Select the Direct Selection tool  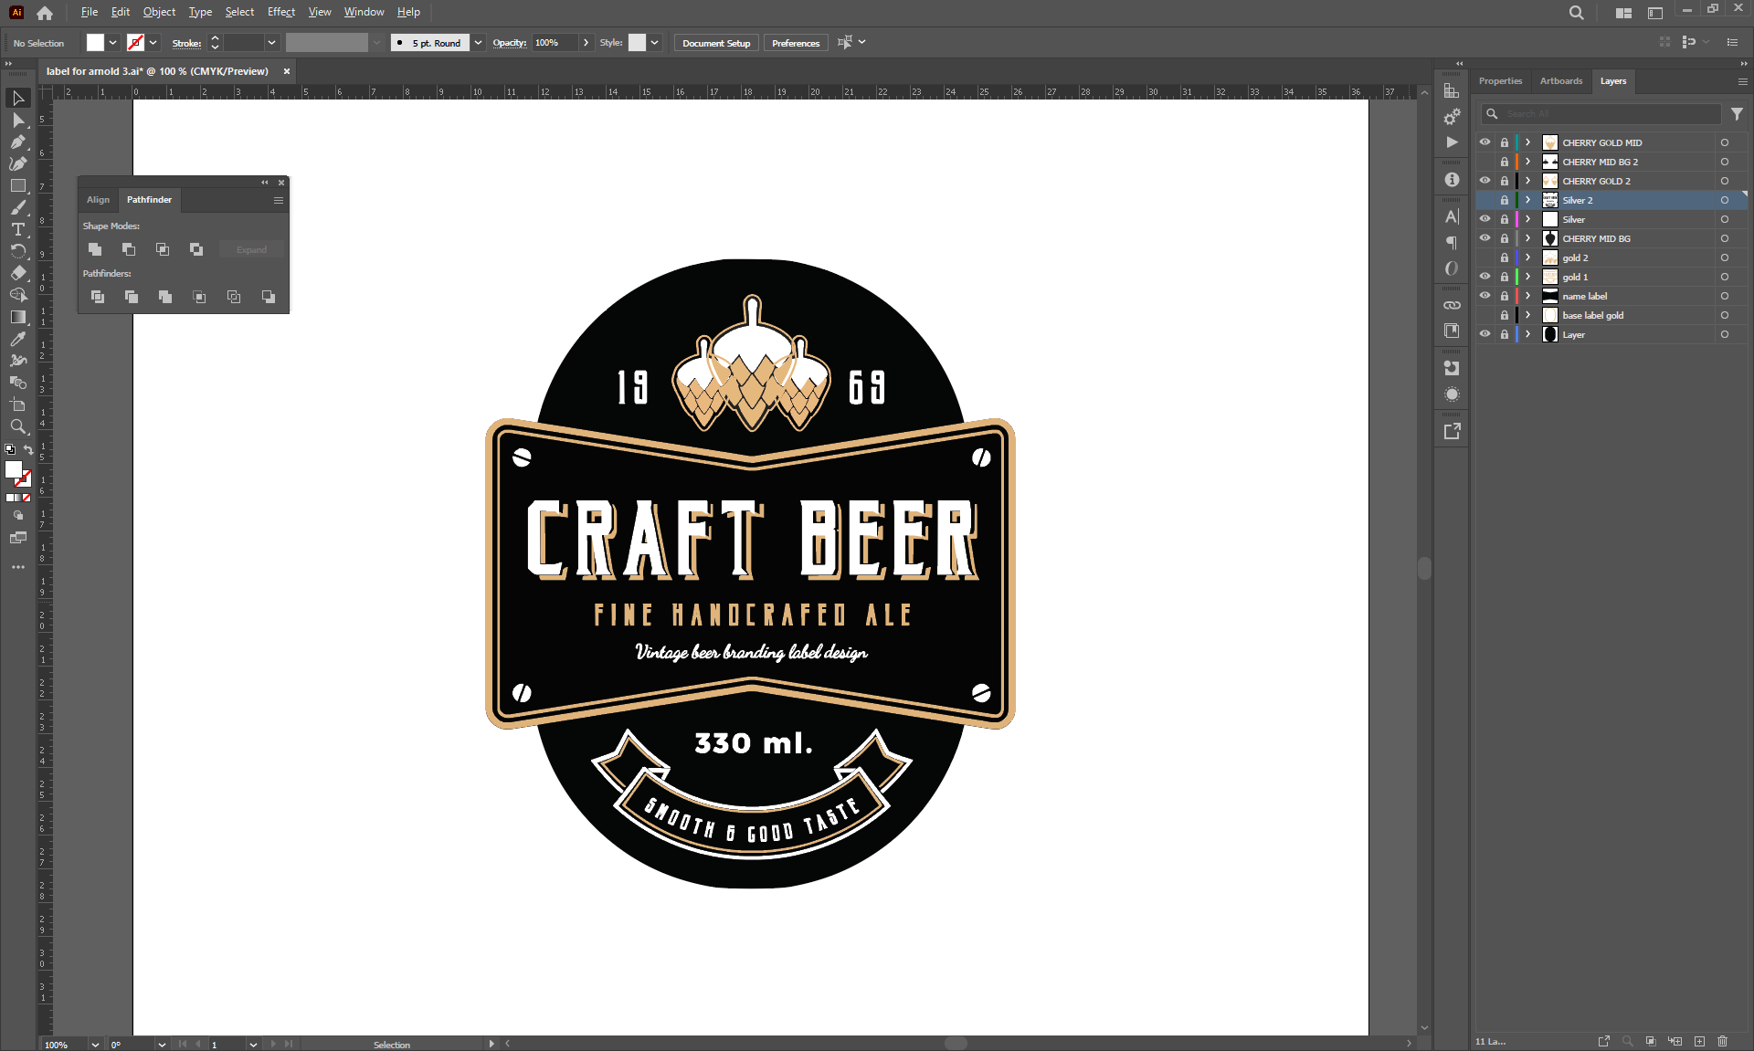18,120
